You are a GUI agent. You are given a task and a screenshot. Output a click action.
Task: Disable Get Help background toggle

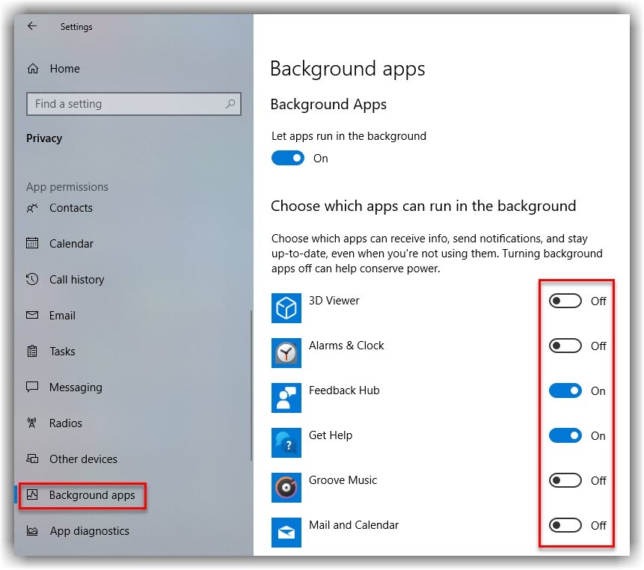pos(565,435)
